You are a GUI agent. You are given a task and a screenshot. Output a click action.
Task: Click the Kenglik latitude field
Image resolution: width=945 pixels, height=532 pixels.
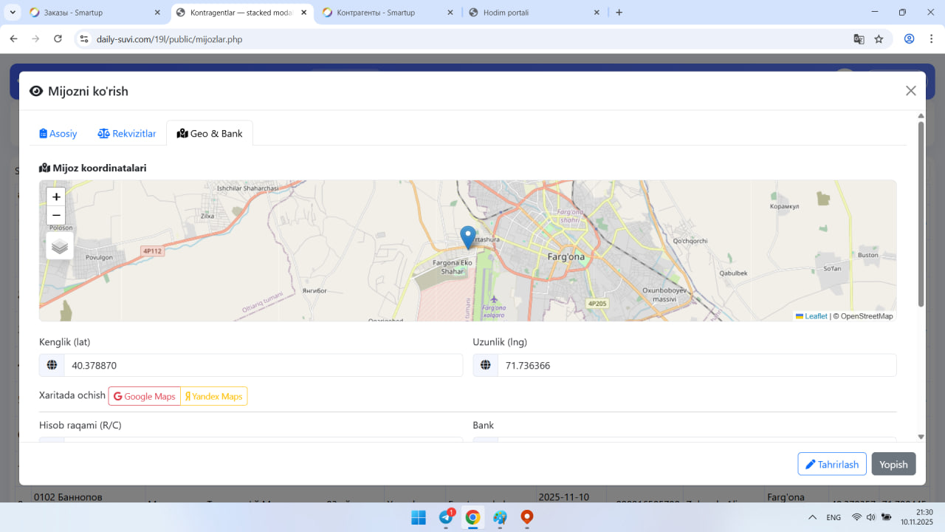point(262,365)
